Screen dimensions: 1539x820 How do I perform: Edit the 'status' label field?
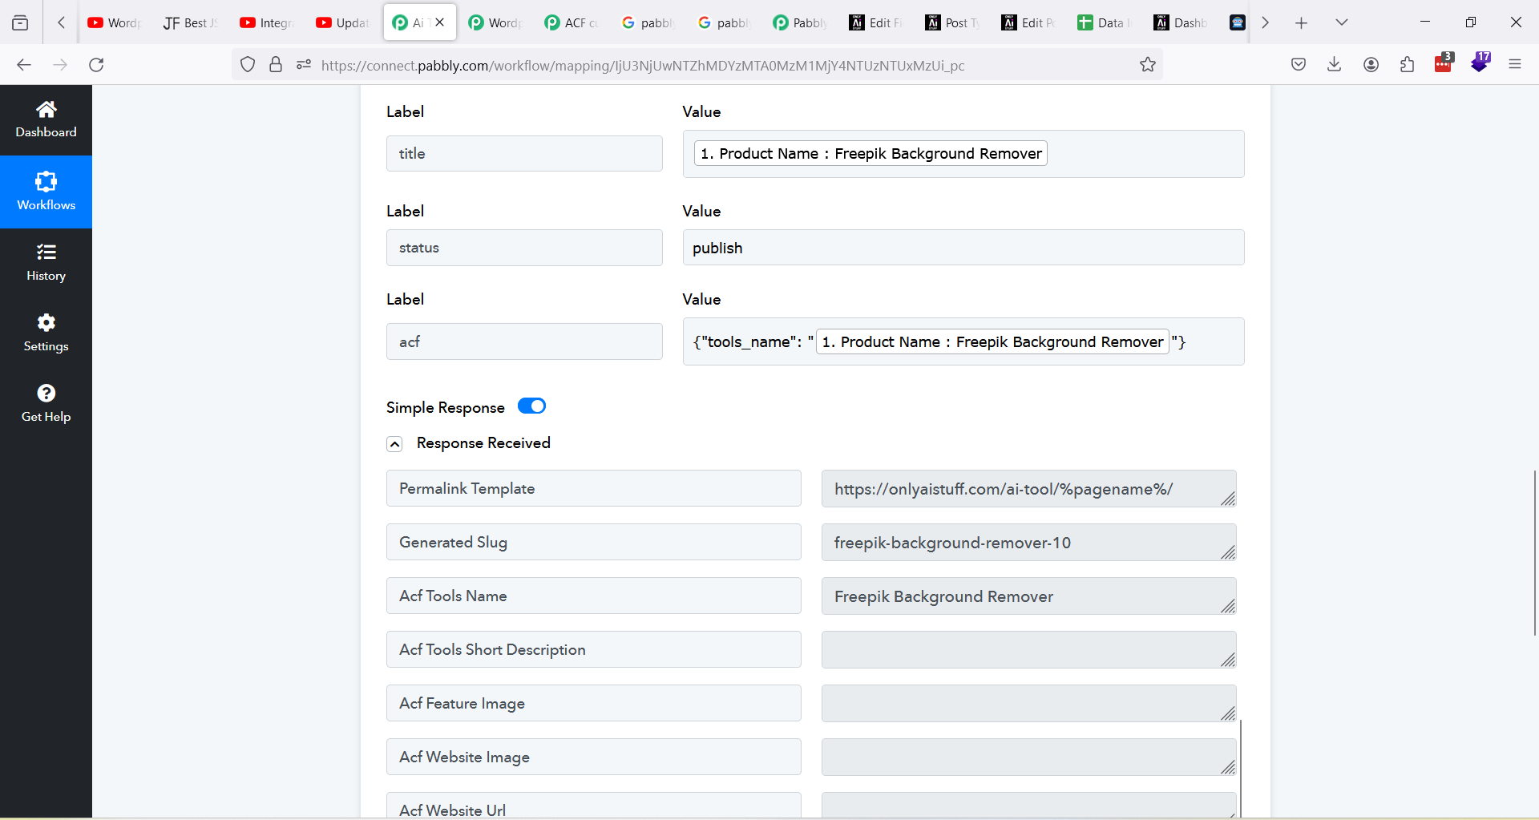(x=524, y=248)
